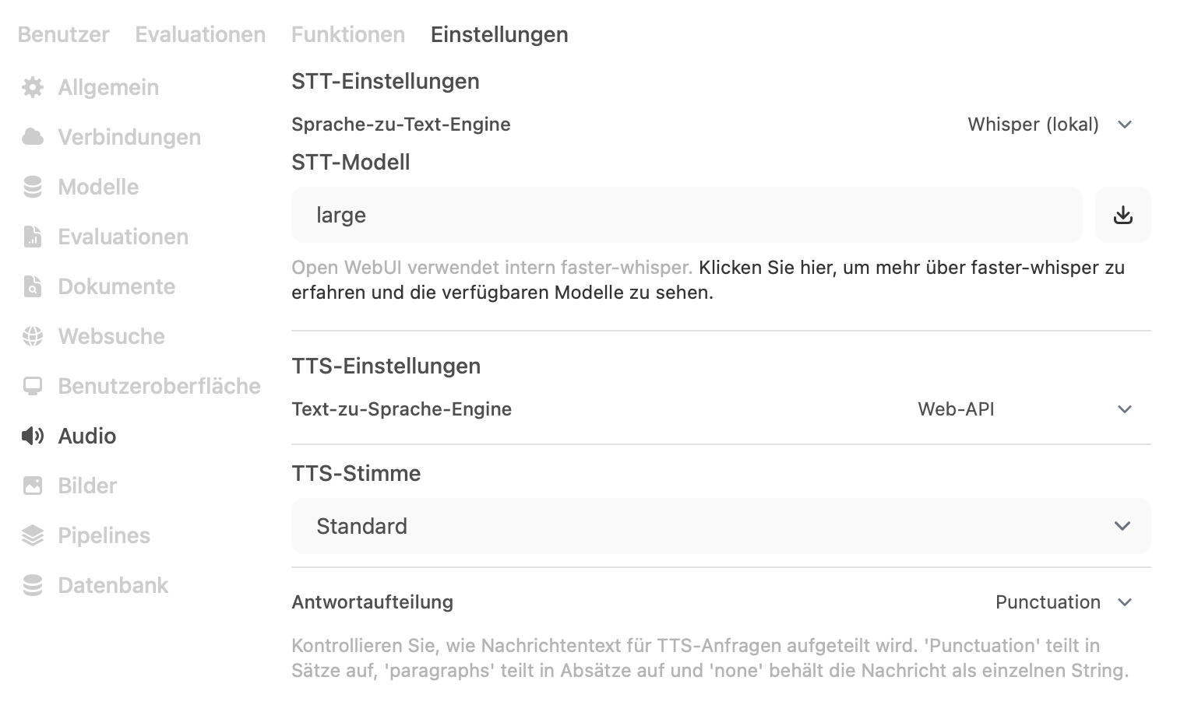The image size is (1198, 719).
Task: Click the faster-whisper info link
Action: [x=911, y=268]
